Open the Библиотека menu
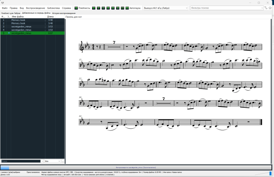 pyautogui.click(x=54, y=8)
